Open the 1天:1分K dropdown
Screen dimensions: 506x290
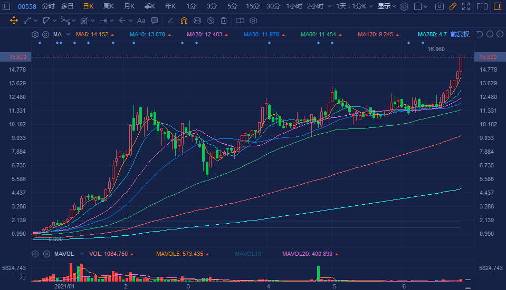355,6
